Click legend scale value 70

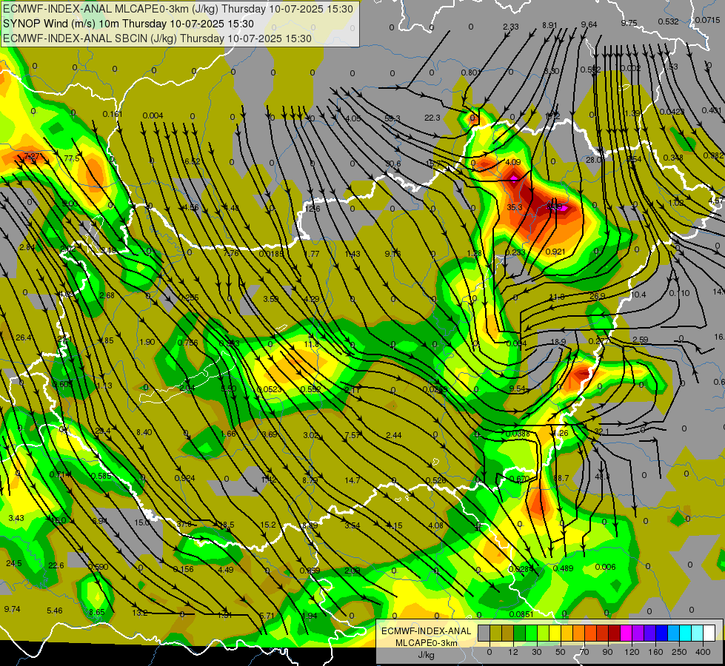(x=584, y=652)
